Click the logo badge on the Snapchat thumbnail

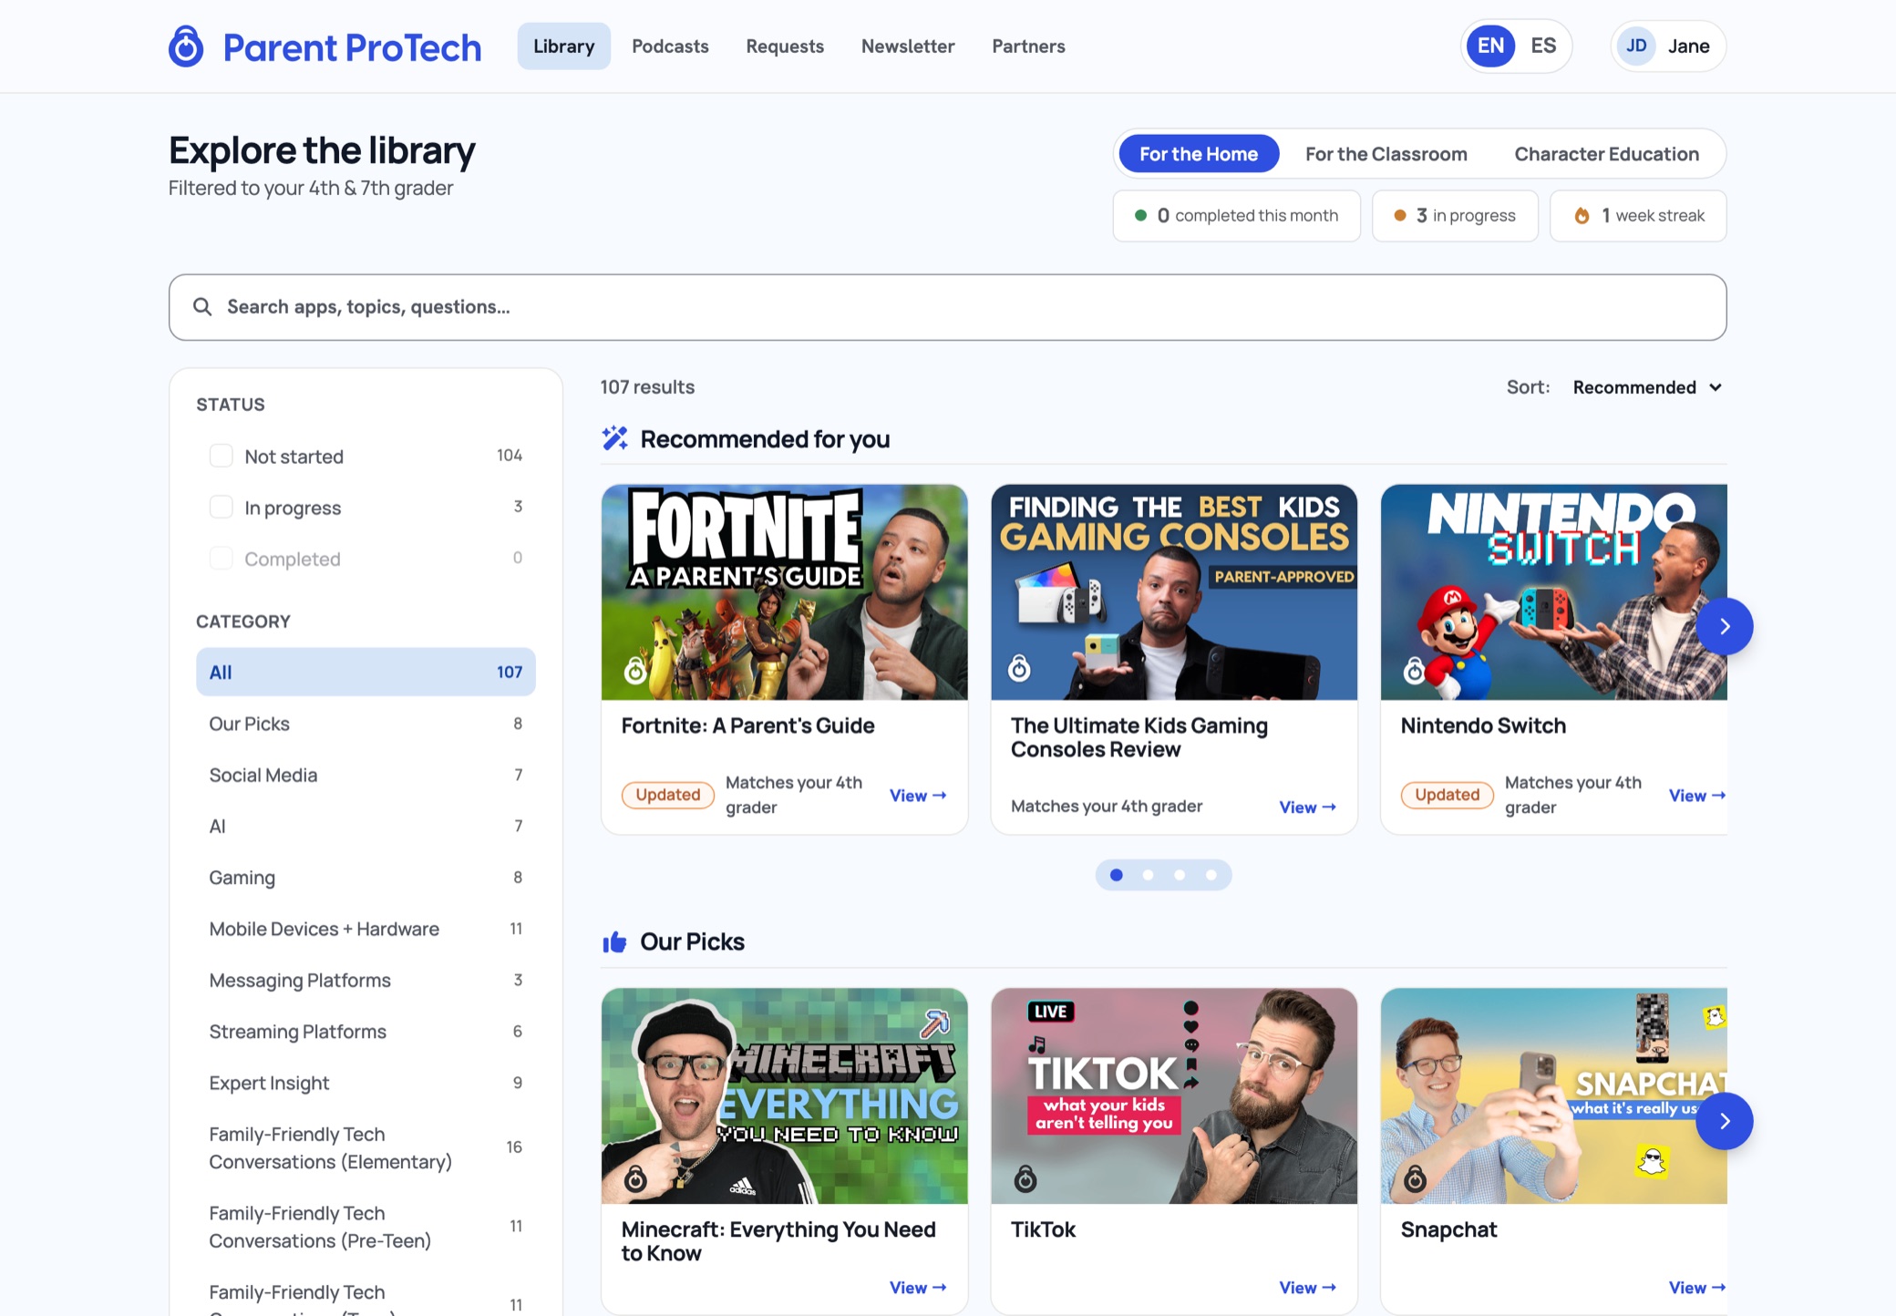1415,1179
